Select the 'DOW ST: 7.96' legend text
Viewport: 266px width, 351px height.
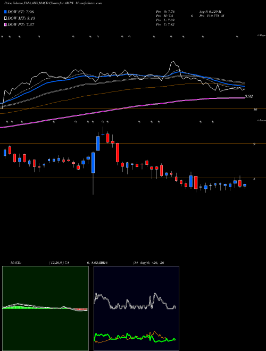[x=21, y=12]
